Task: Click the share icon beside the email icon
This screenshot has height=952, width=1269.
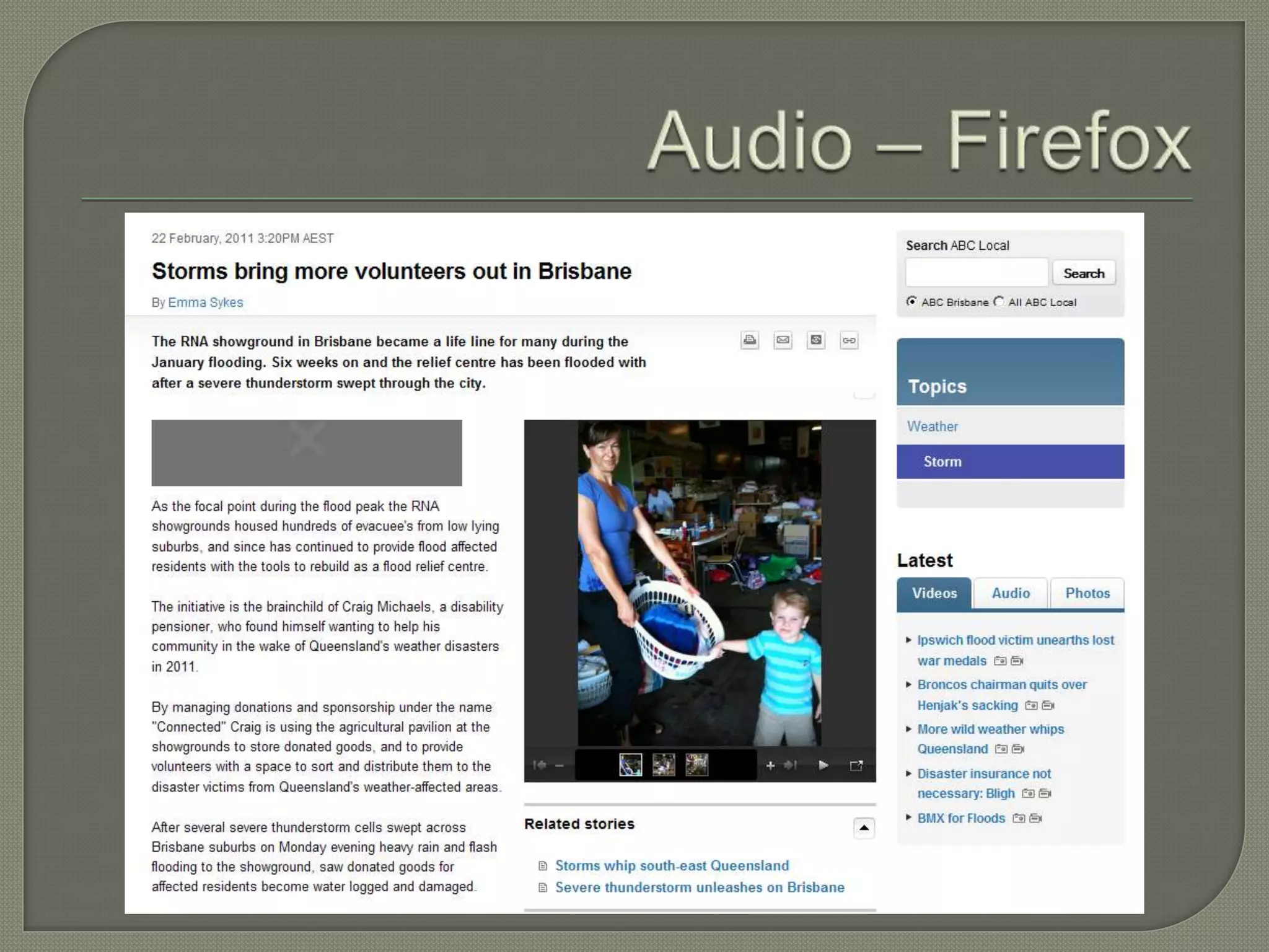Action: coord(816,340)
